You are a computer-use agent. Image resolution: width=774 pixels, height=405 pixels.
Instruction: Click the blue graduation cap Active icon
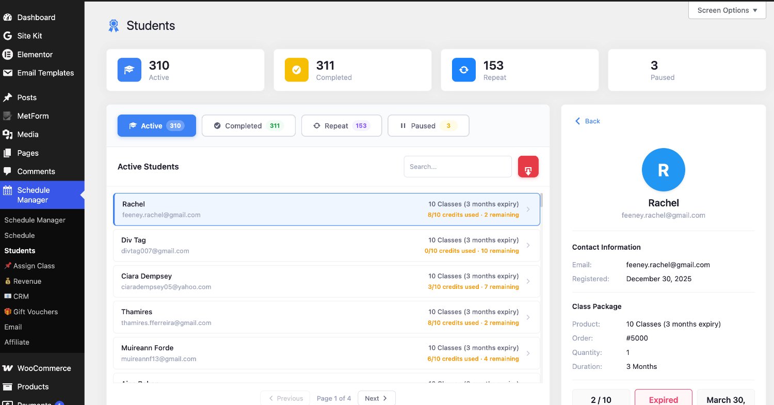point(129,70)
